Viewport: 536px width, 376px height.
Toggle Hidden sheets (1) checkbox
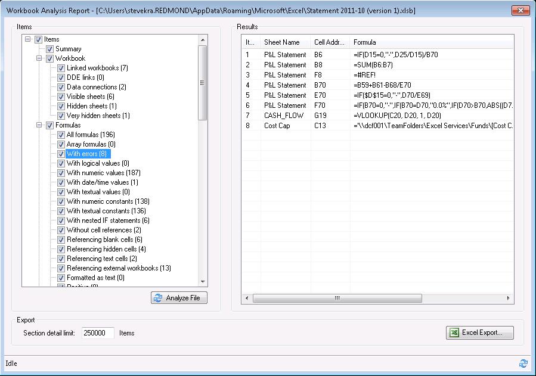pos(61,107)
